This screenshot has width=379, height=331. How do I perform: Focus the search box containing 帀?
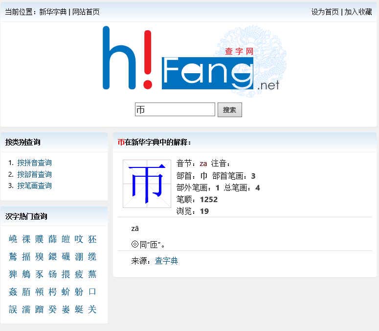(x=175, y=109)
